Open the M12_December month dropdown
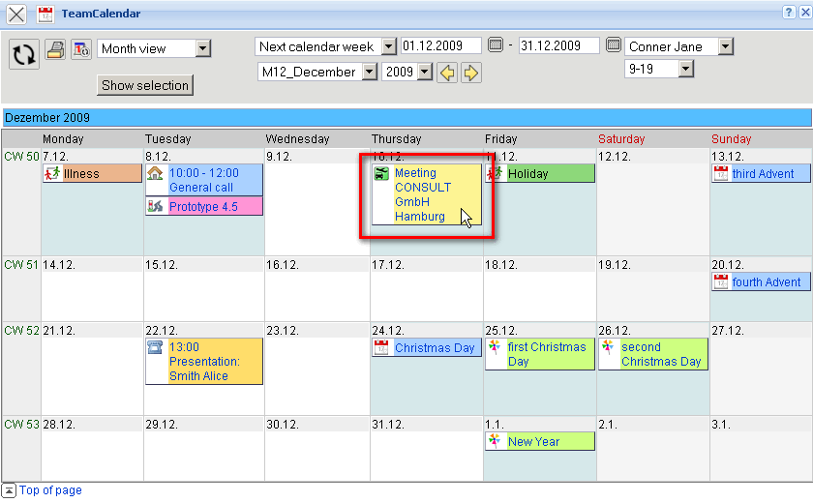813x503 pixels. tap(369, 72)
